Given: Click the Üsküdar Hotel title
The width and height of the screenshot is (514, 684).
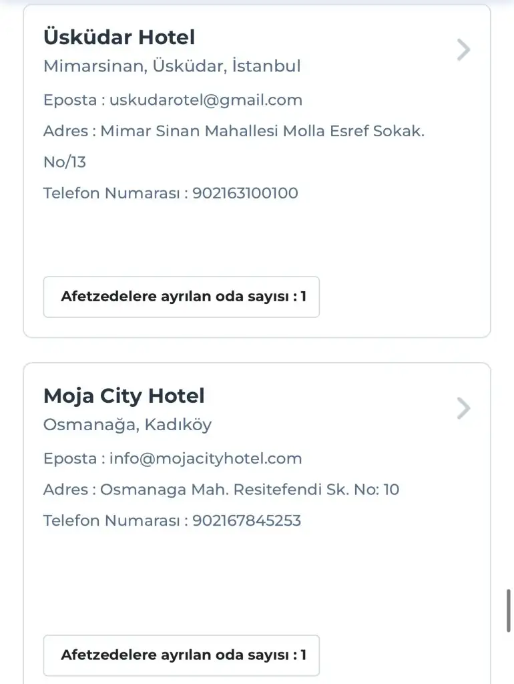Looking at the screenshot, I should click(119, 37).
